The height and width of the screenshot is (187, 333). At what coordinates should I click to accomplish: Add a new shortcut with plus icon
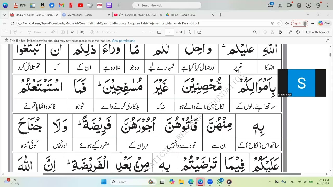click(119, 5)
